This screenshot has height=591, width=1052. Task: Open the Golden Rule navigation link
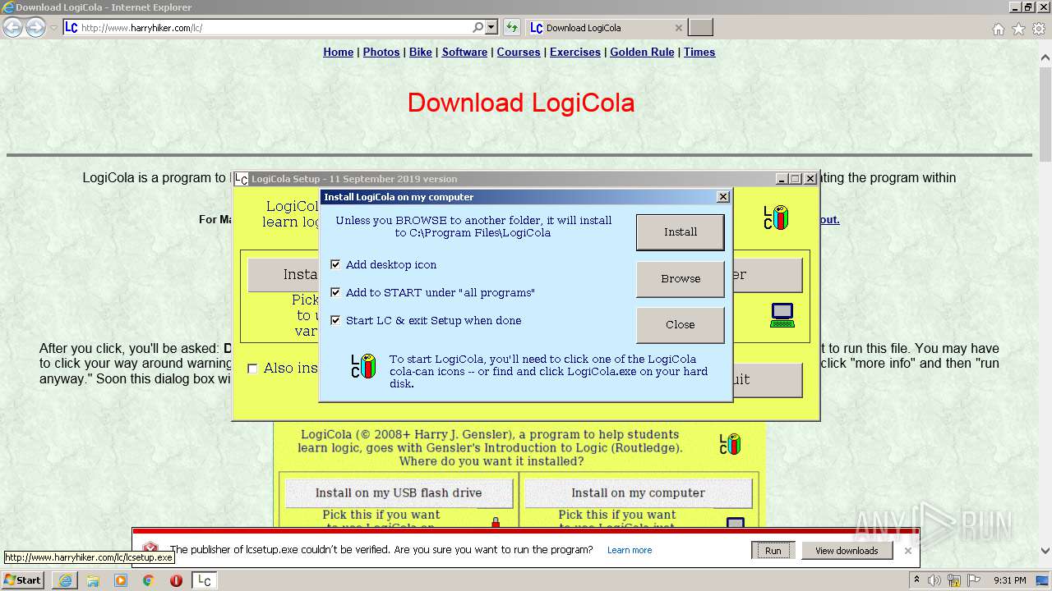click(642, 52)
